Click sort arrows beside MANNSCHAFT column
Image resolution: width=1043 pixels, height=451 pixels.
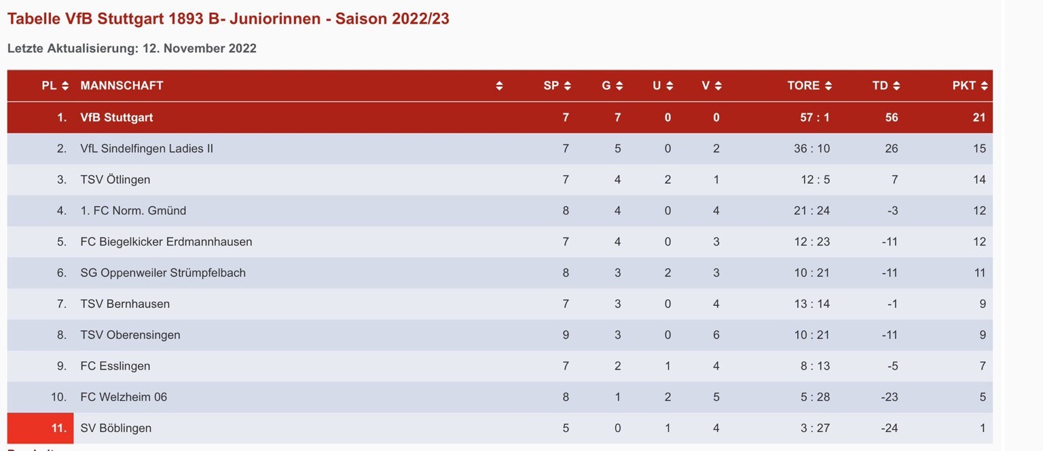tap(499, 86)
